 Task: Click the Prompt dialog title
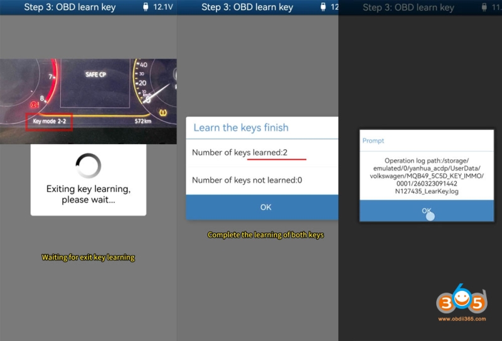[373, 140]
